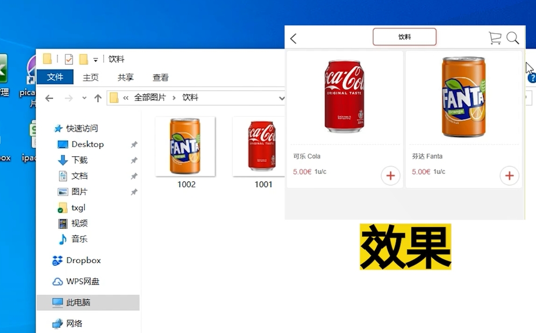The height and width of the screenshot is (333, 536).
Task: Open Desktop in the navigation pane
Action: click(x=88, y=144)
